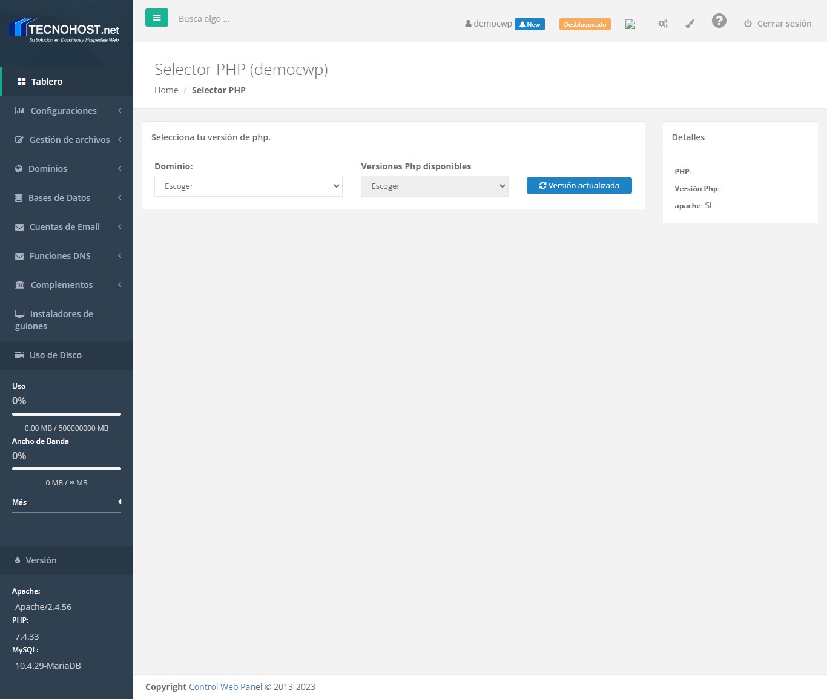Focus the Busca algo search field
Image resolution: width=827 pixels, height=699 pixels.
(242, 19)
